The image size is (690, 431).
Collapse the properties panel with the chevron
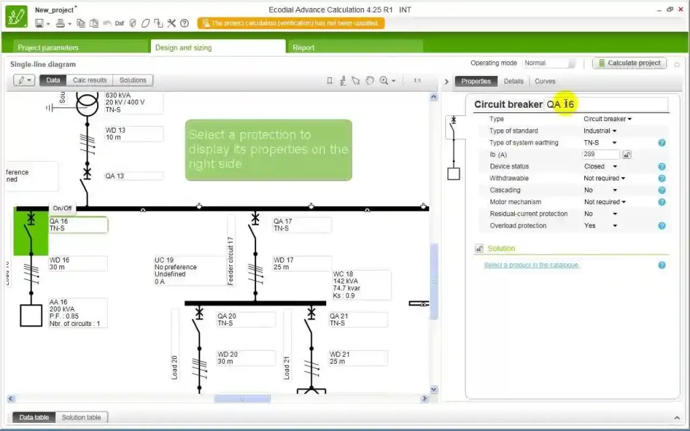[x=446, y=81]
